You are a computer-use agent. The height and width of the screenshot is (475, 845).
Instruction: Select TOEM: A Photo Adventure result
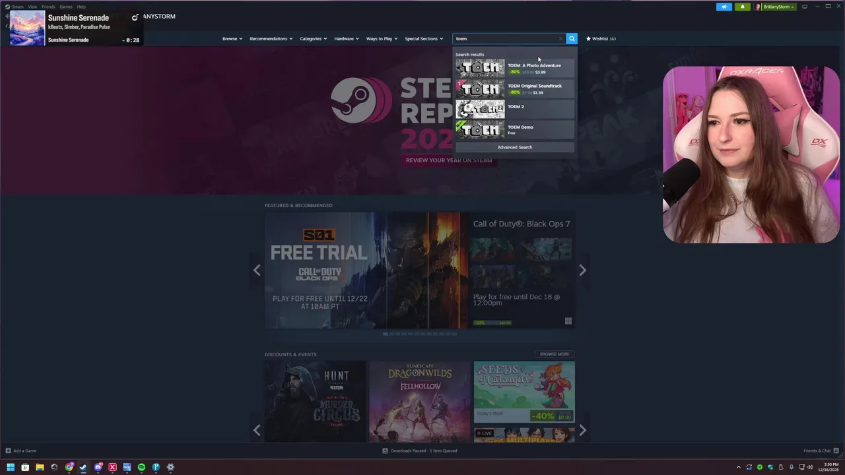tap(514, 68)
